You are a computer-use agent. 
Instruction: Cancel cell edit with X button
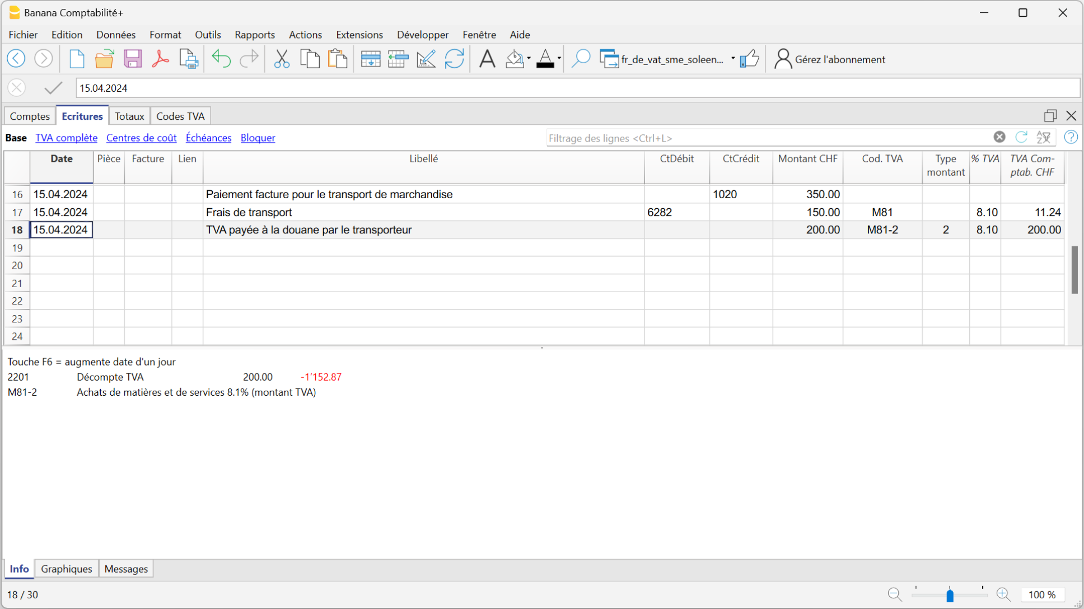(17, 88)
